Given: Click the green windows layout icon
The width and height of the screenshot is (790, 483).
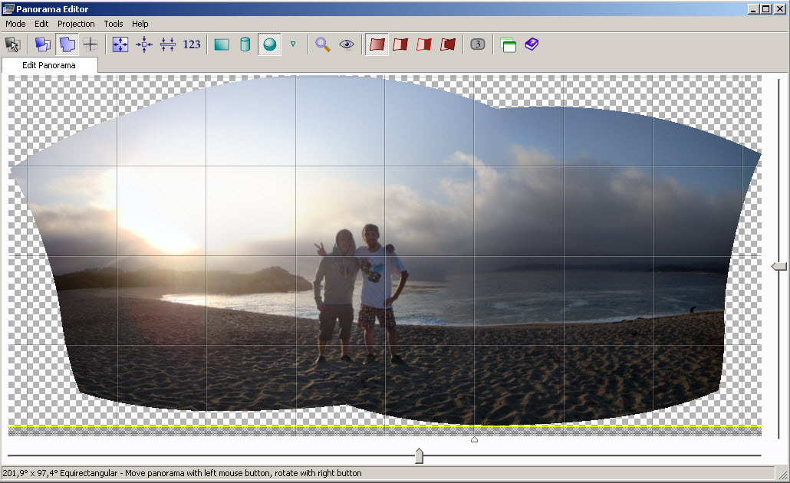Looking at the screenshot, I should (508, 44).
